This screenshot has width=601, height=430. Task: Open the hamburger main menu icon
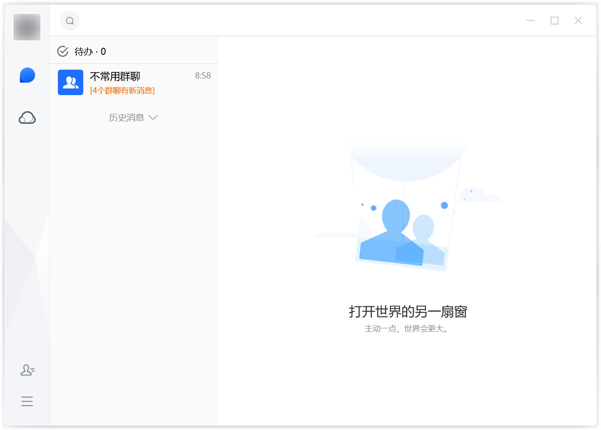(x=27, y=401)
